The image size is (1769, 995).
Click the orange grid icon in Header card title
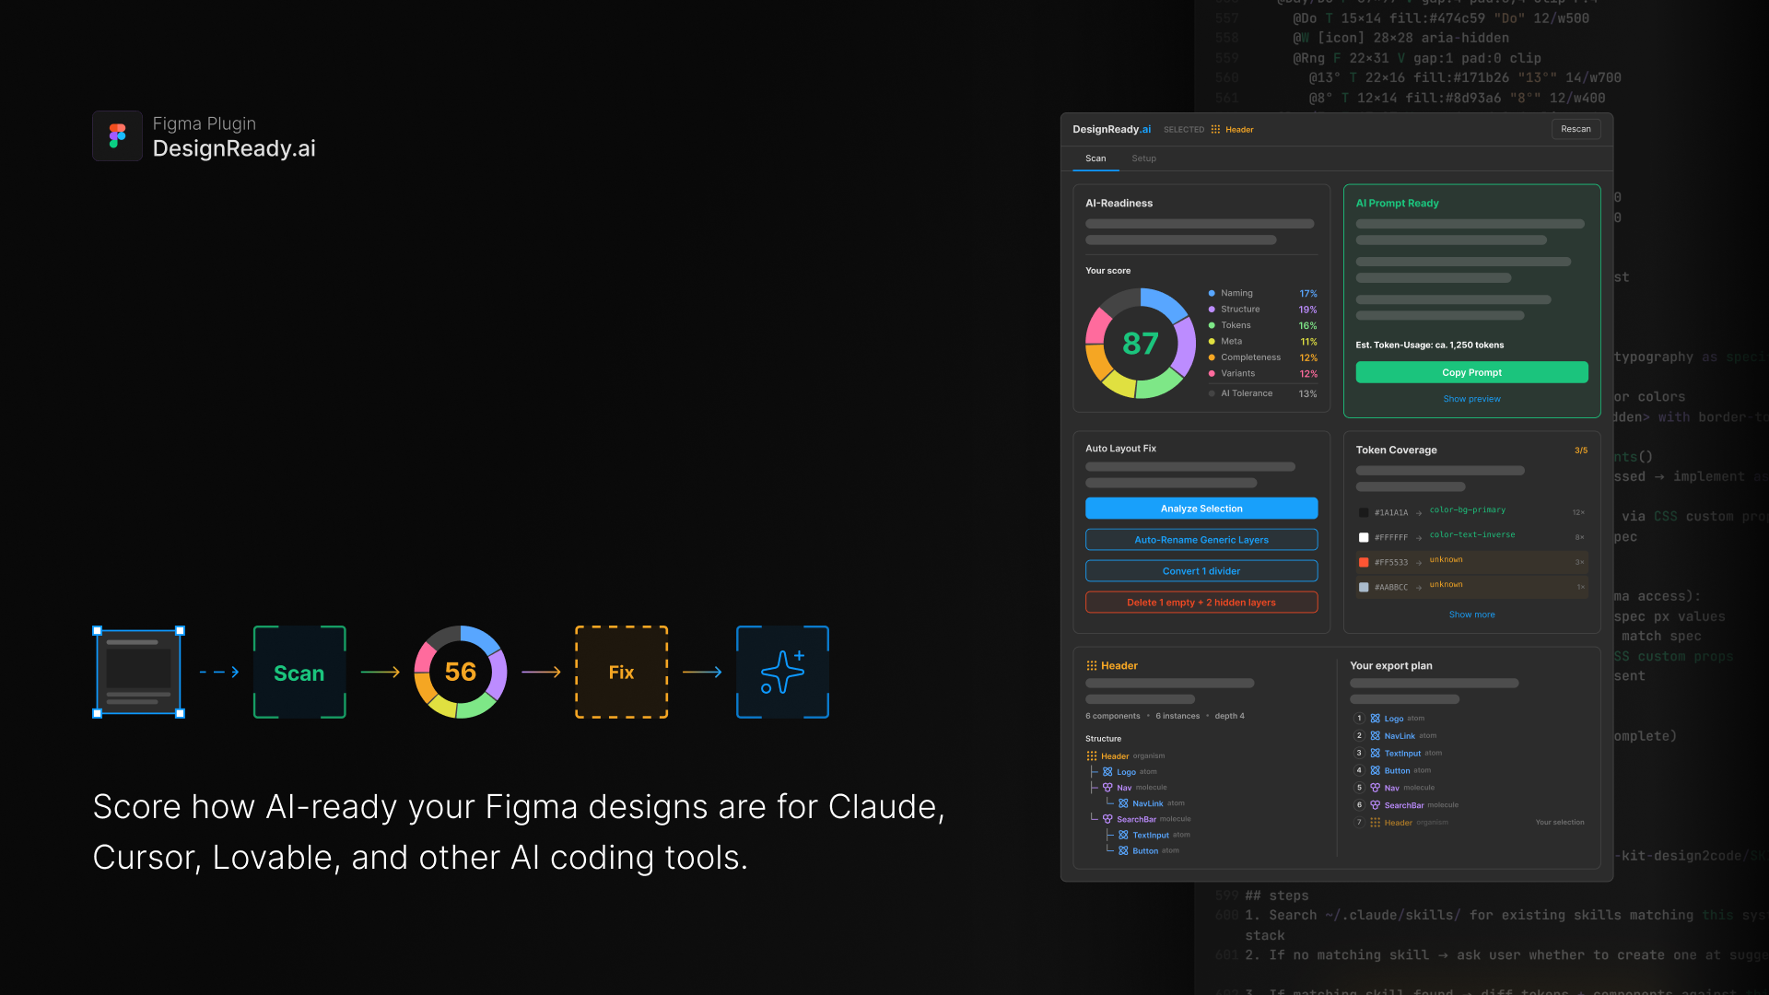1092,665
